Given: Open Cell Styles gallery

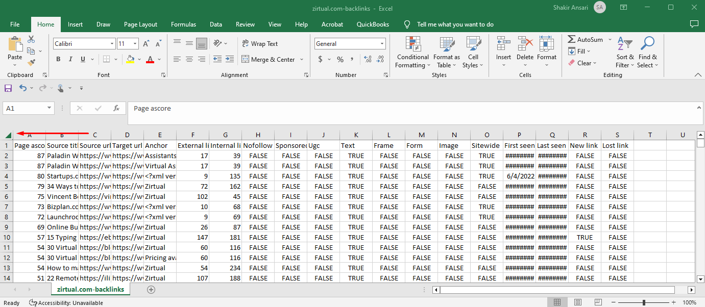Looking at the screenshot, I should [x=473, y=52].
